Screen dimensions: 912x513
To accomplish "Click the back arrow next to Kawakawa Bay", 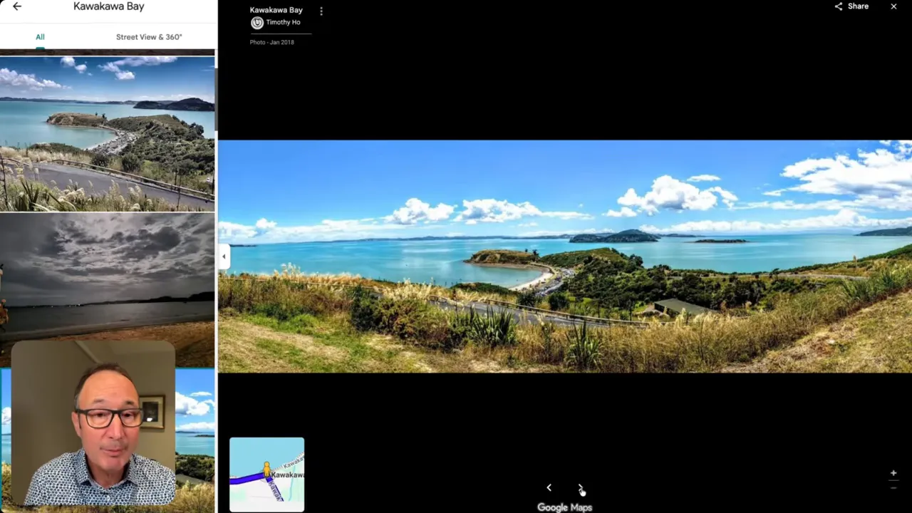I will pyautogui.click(x=17, y=6).
